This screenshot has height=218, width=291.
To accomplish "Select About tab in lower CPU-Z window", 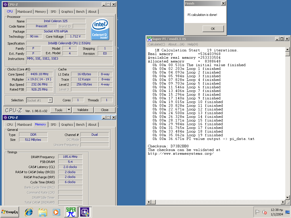I will [92, 125].
